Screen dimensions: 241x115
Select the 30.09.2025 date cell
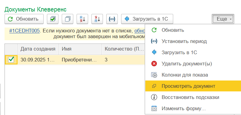(38, 60)
